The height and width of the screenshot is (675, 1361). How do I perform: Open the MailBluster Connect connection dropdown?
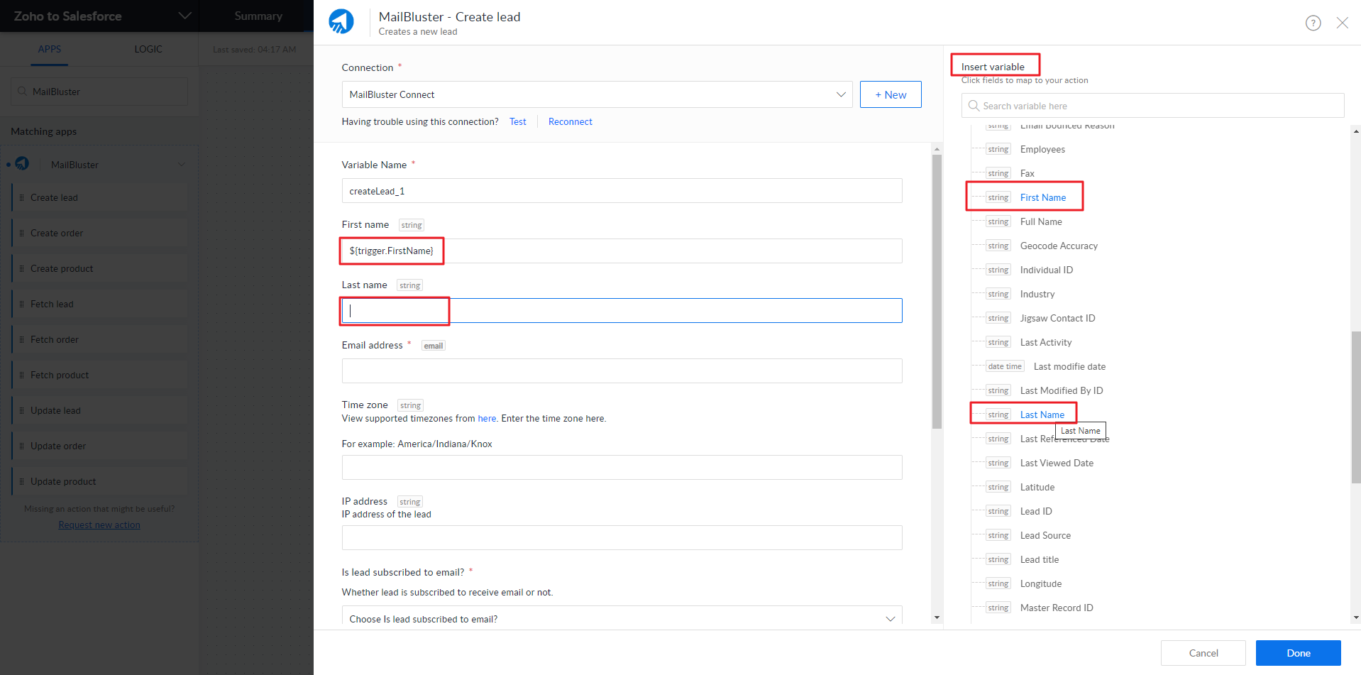(840, 94)
